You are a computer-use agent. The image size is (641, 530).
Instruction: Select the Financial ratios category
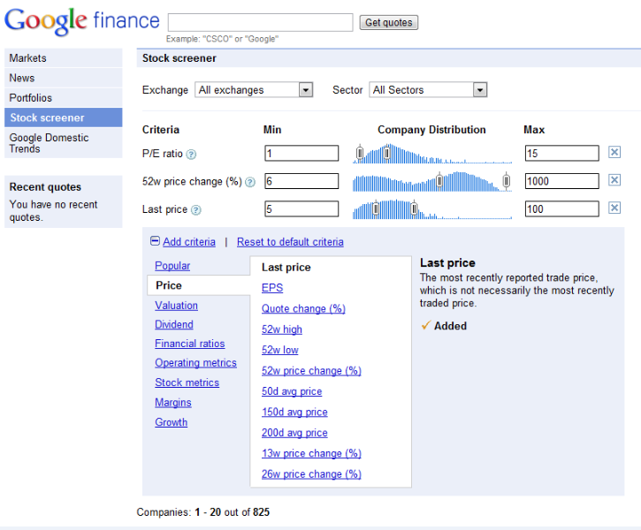[x=190, y=344]
